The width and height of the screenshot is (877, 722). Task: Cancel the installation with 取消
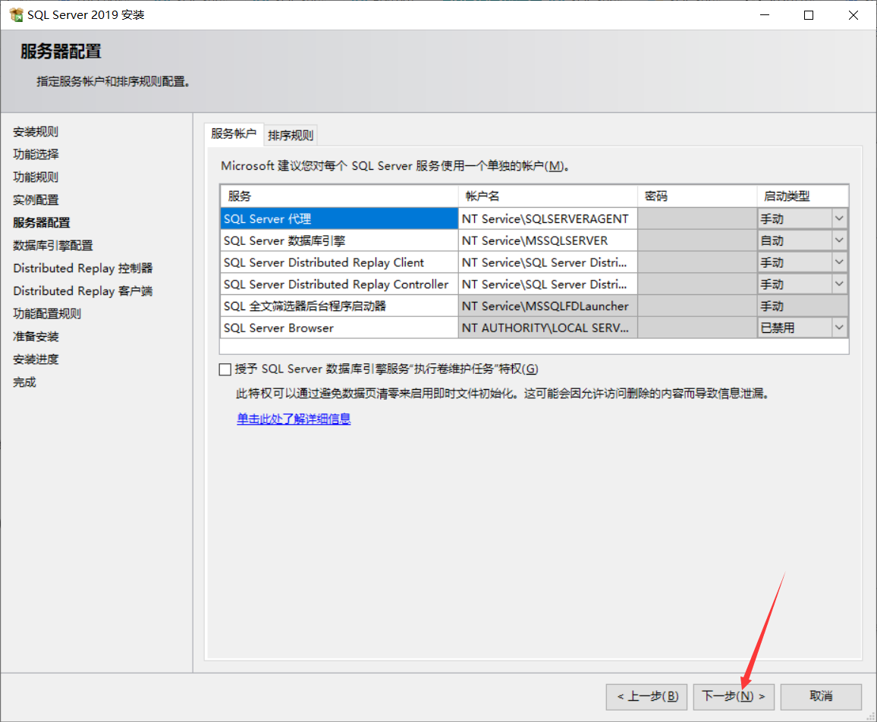pos(821,696)
